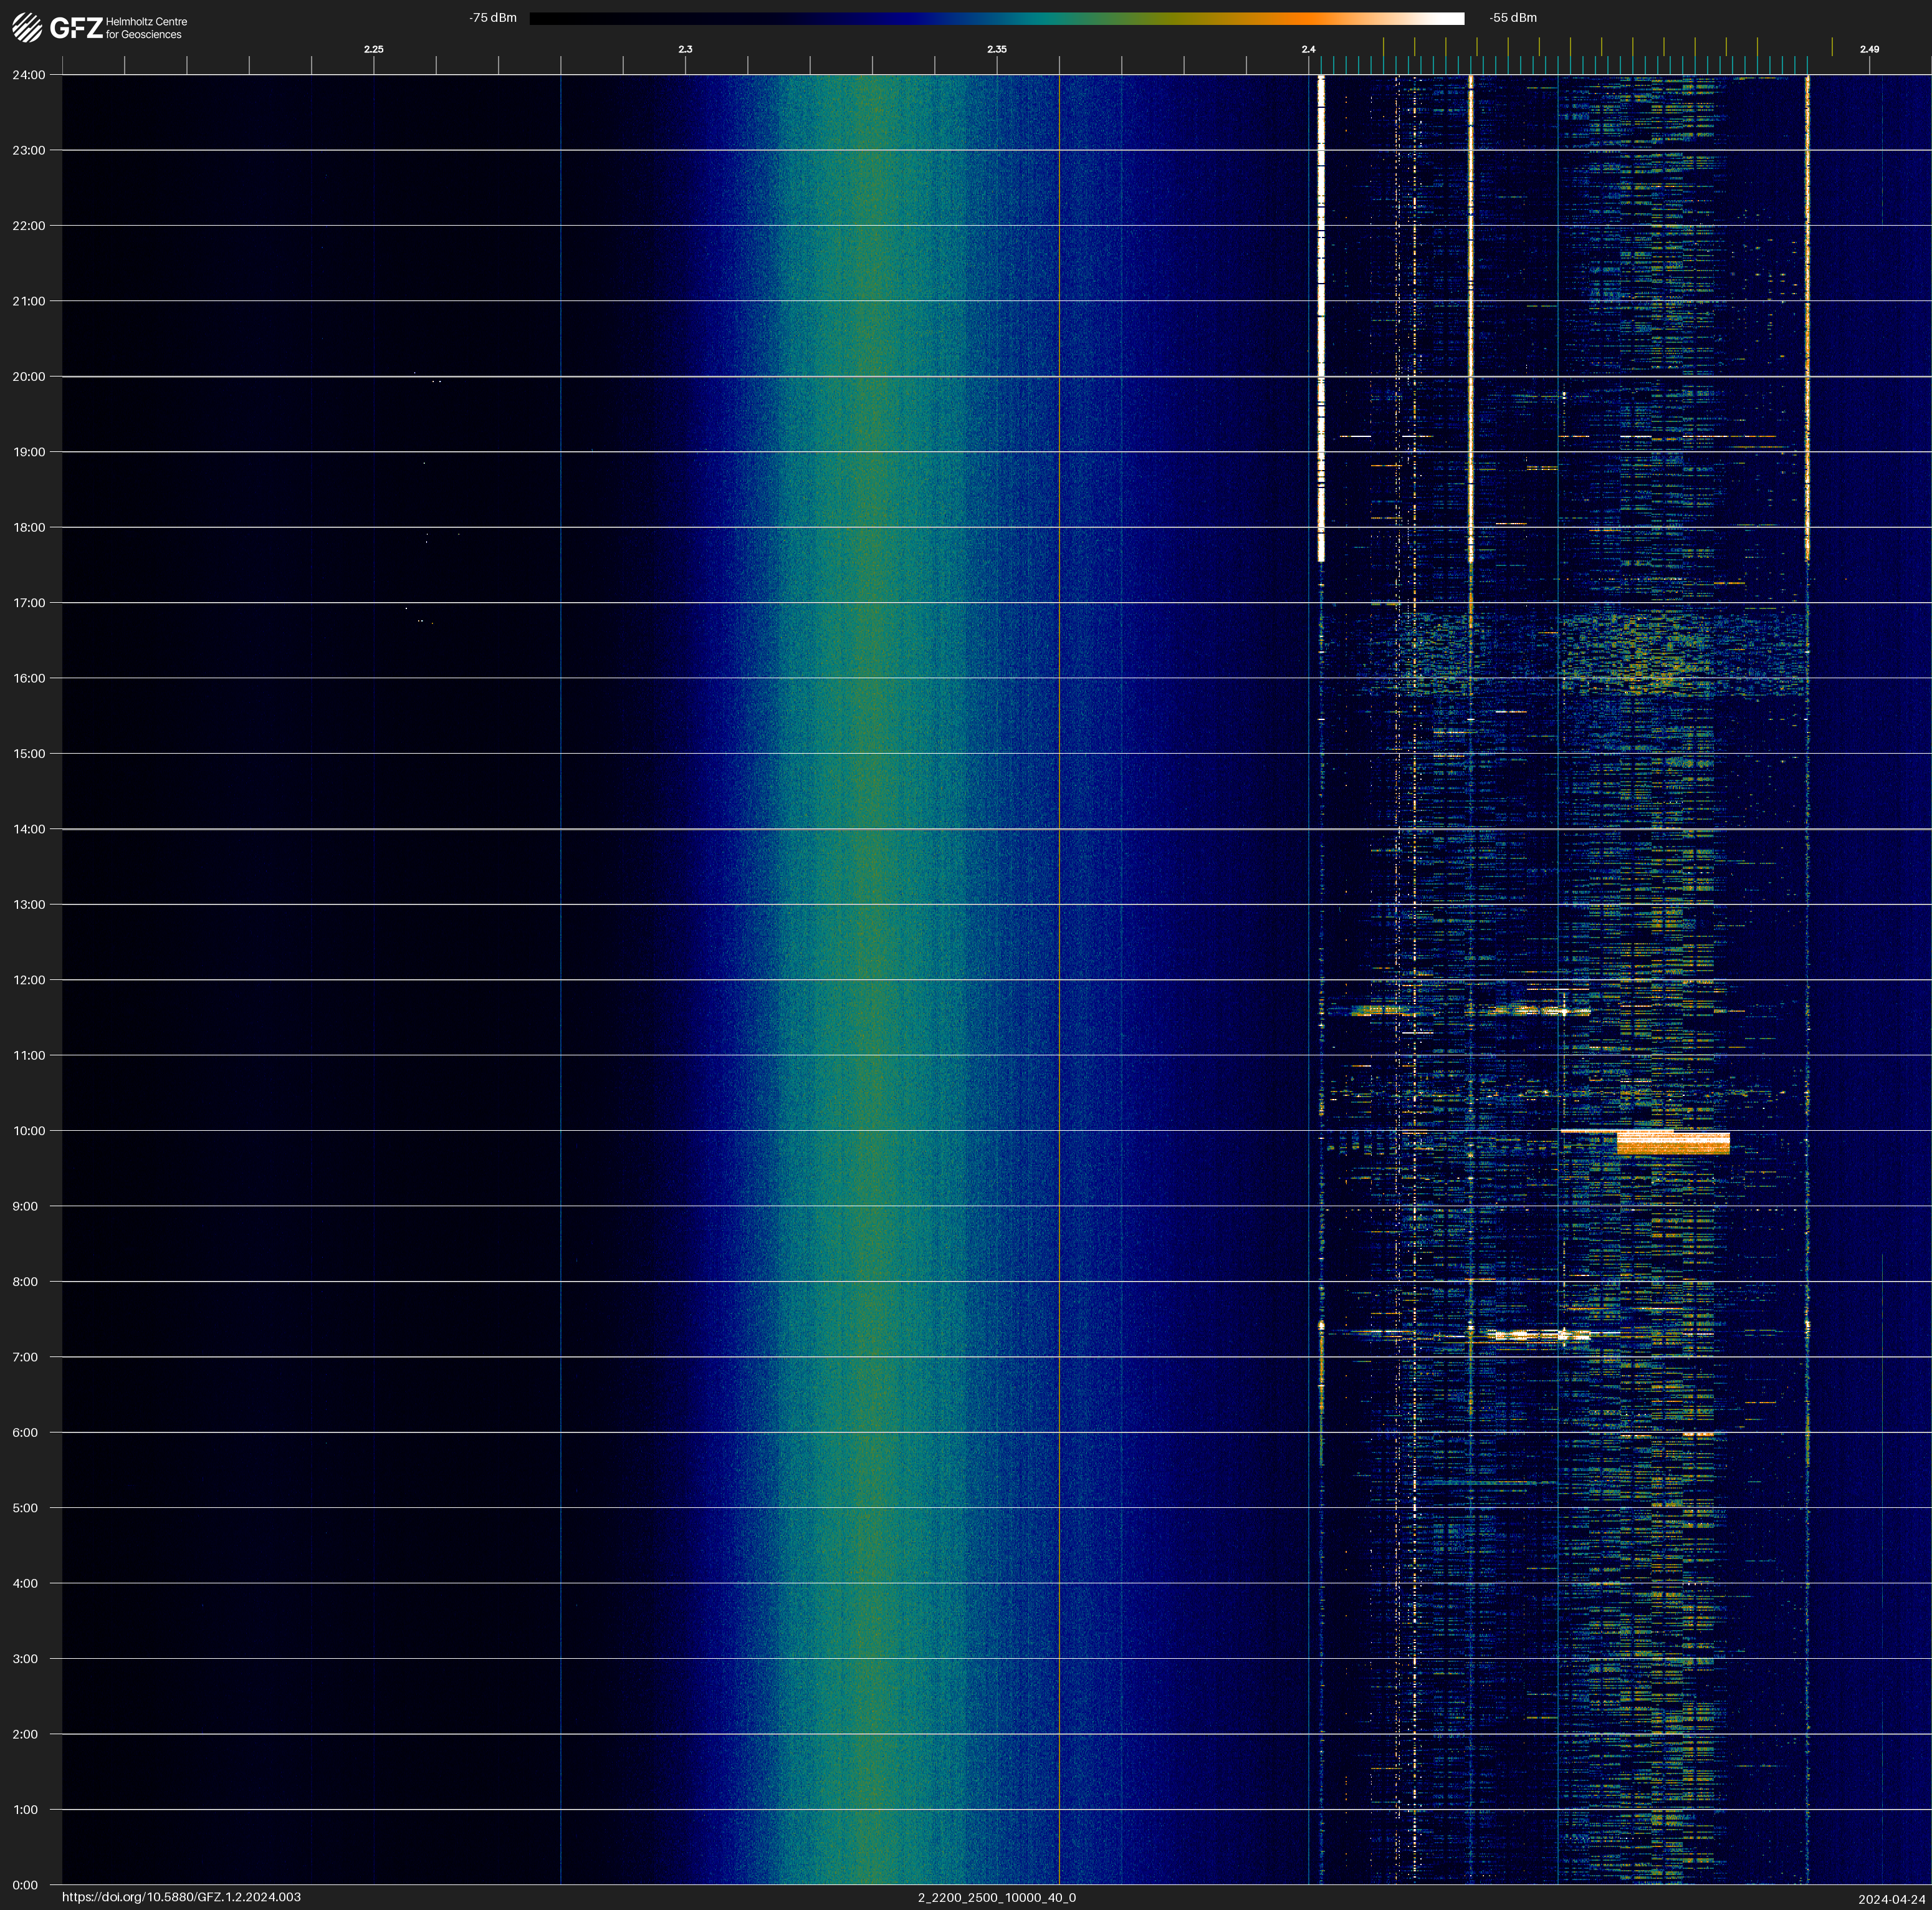Click the 24:00 time axis label
The height and width of the screenshot is (1910, 1932).
28,75
